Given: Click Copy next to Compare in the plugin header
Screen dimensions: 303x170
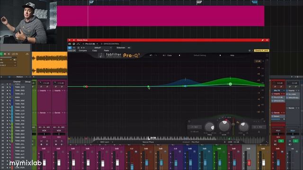Looking at the screenshot, I should click(x=95, y=51).
